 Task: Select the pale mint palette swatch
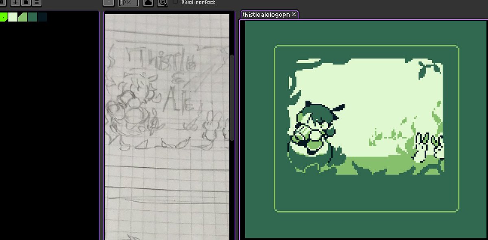[13, 17]
